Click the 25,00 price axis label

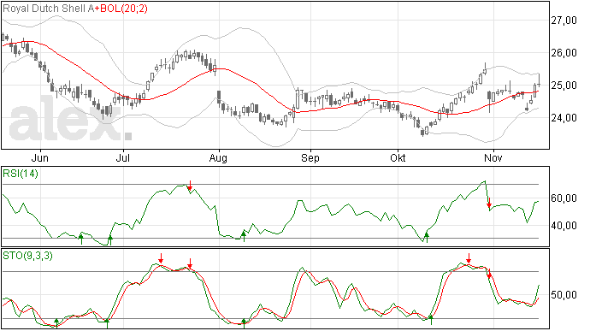[563, 86]
